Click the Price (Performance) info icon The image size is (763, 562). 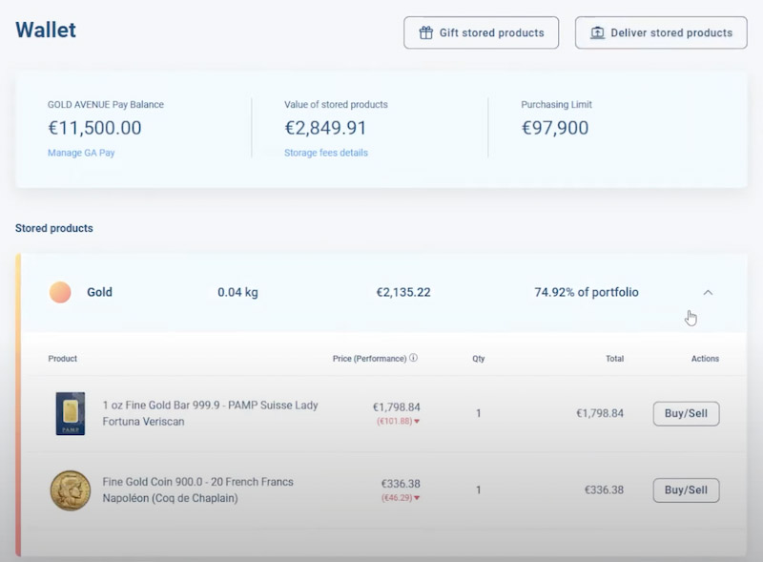413,358
